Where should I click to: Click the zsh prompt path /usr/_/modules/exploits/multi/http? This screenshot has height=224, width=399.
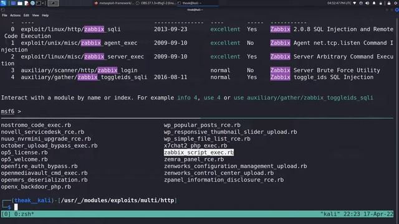(x=118, y=200)
